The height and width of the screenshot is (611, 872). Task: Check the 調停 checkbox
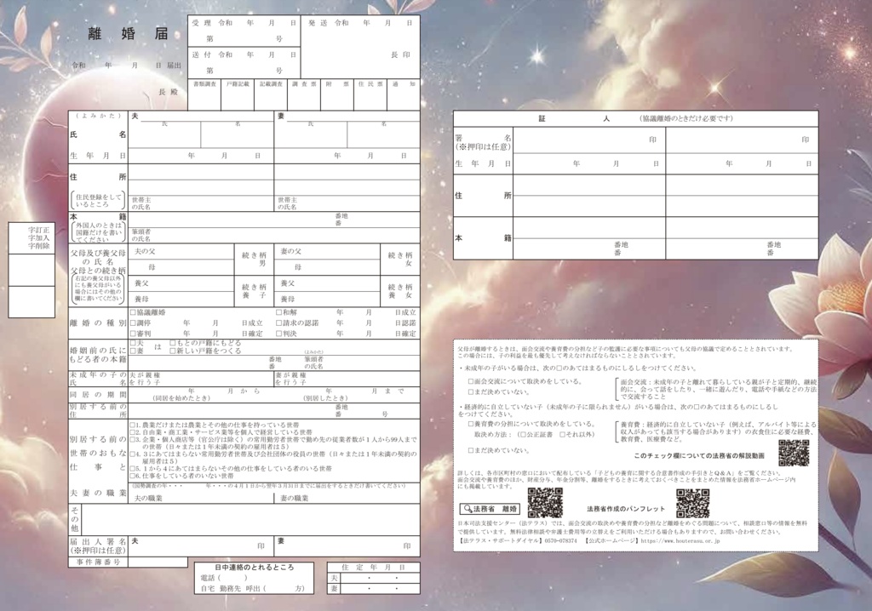pos(133,323)
